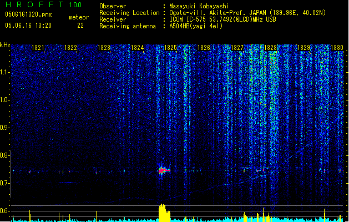Click time marker 1325

170,48
